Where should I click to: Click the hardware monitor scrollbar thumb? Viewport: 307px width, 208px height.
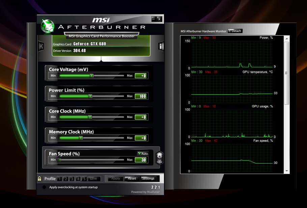tap(287, 73)
